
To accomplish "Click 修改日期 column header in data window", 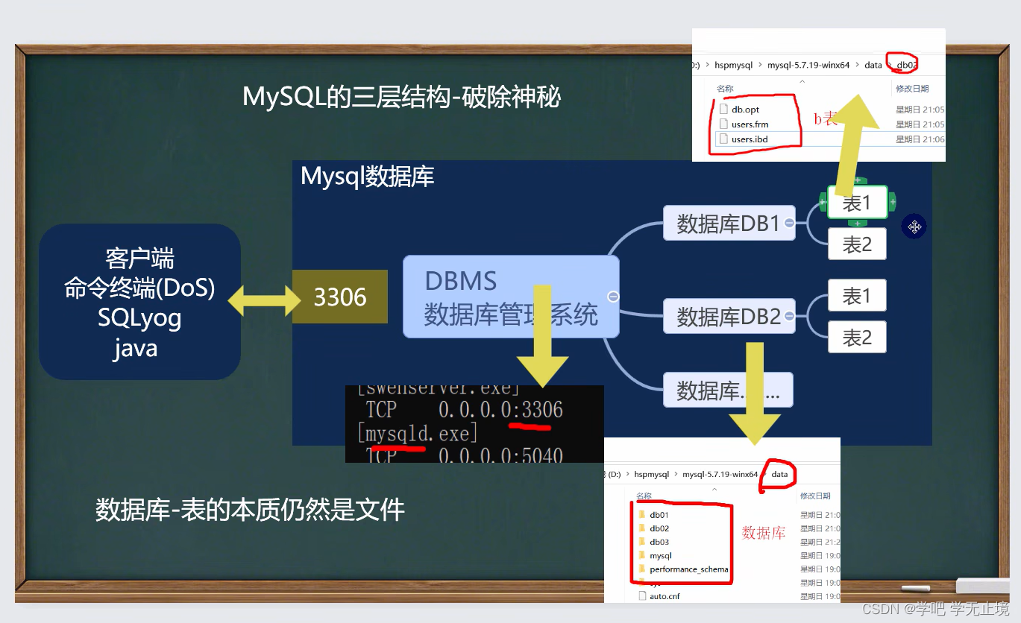I will point(815,496).
